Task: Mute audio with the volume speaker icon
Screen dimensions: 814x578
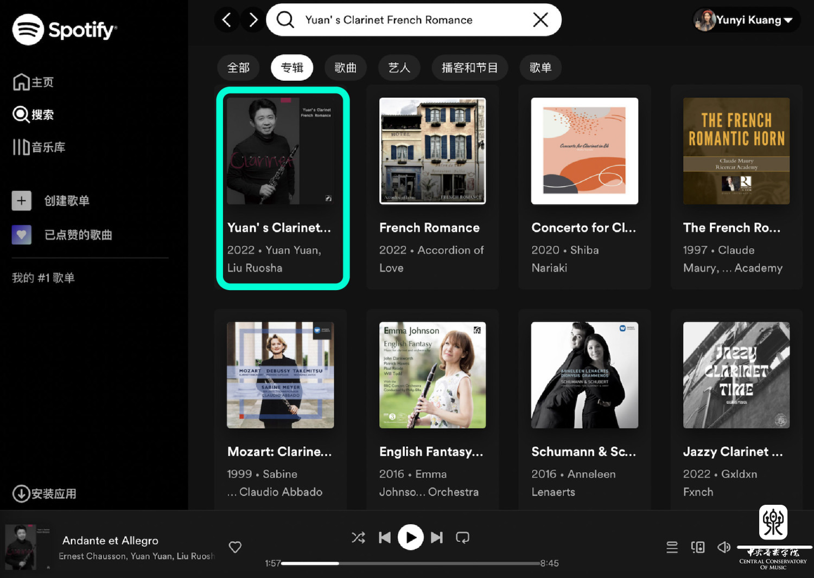Action: (723, 548)
